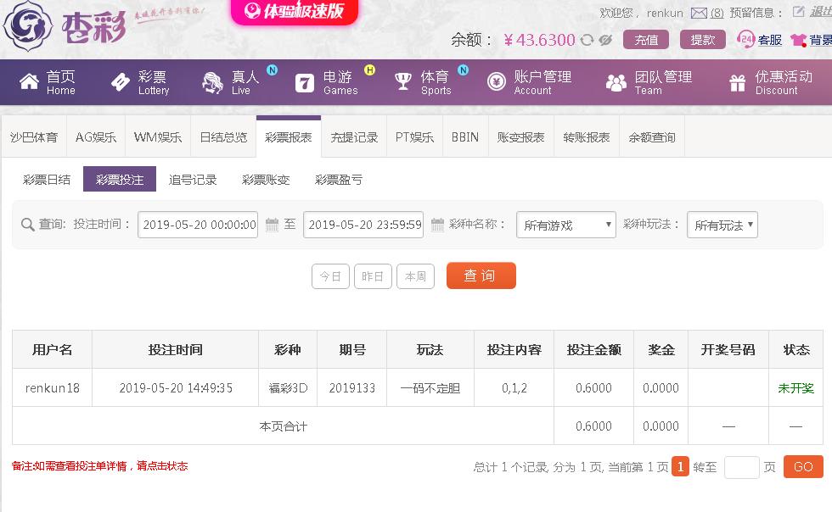Refresh the balance amount

(587, 40)
